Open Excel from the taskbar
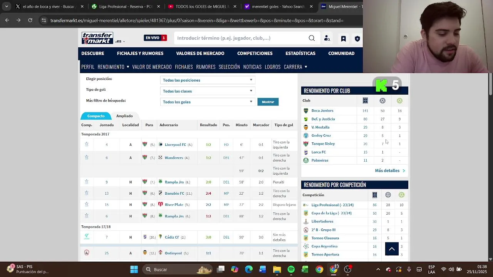 point(305,269)
